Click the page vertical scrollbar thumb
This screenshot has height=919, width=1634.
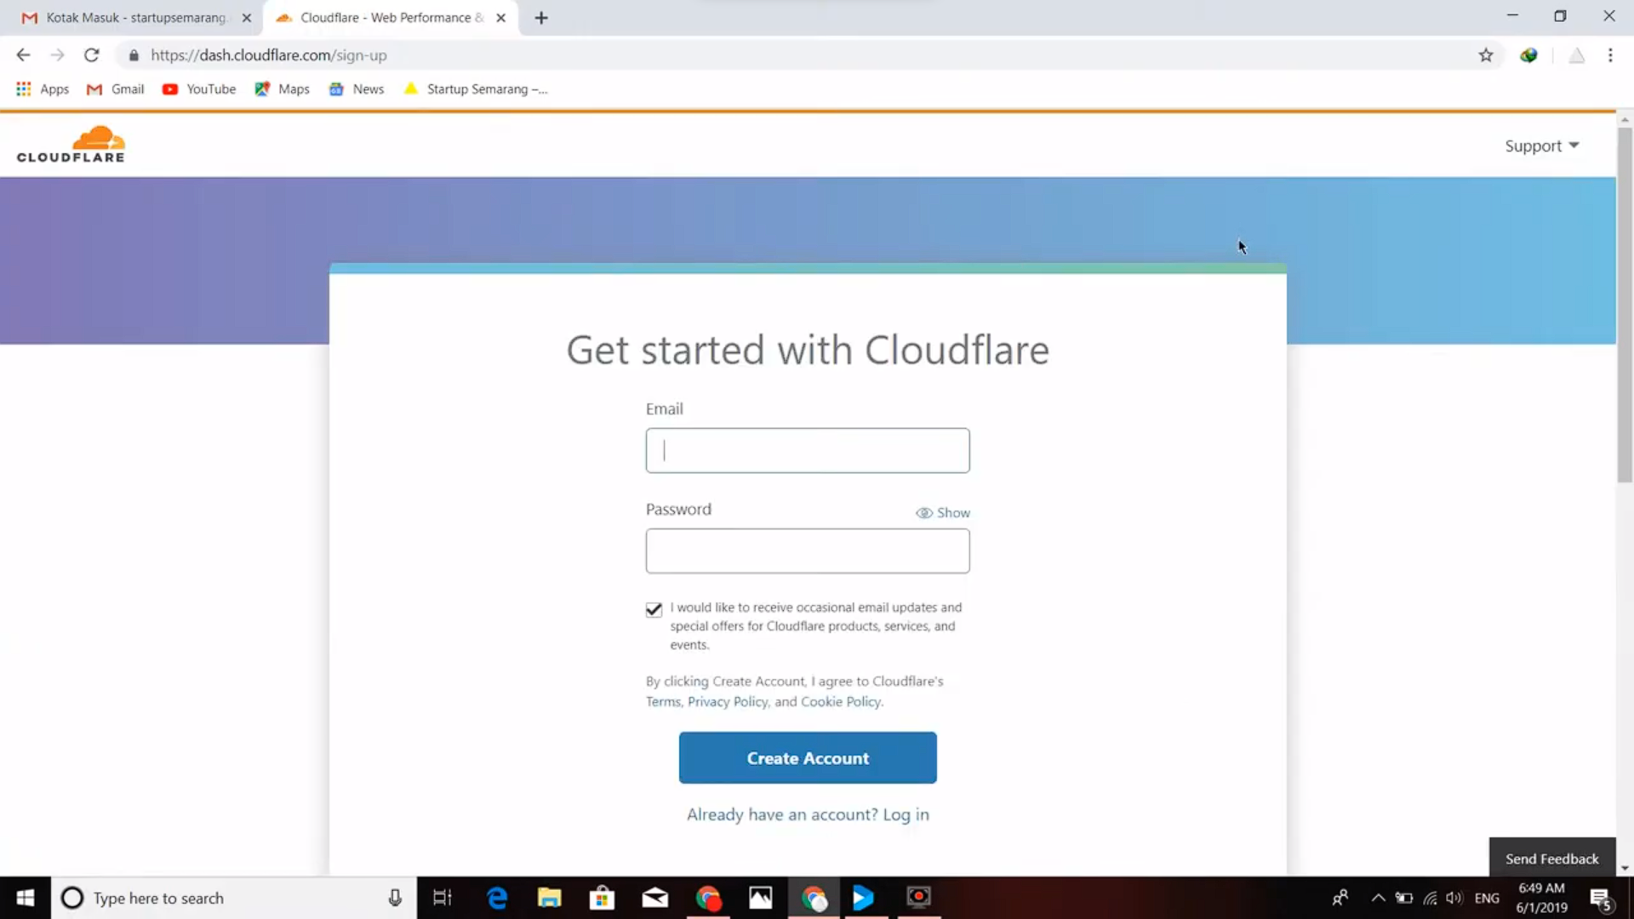tap(1625, 305)
